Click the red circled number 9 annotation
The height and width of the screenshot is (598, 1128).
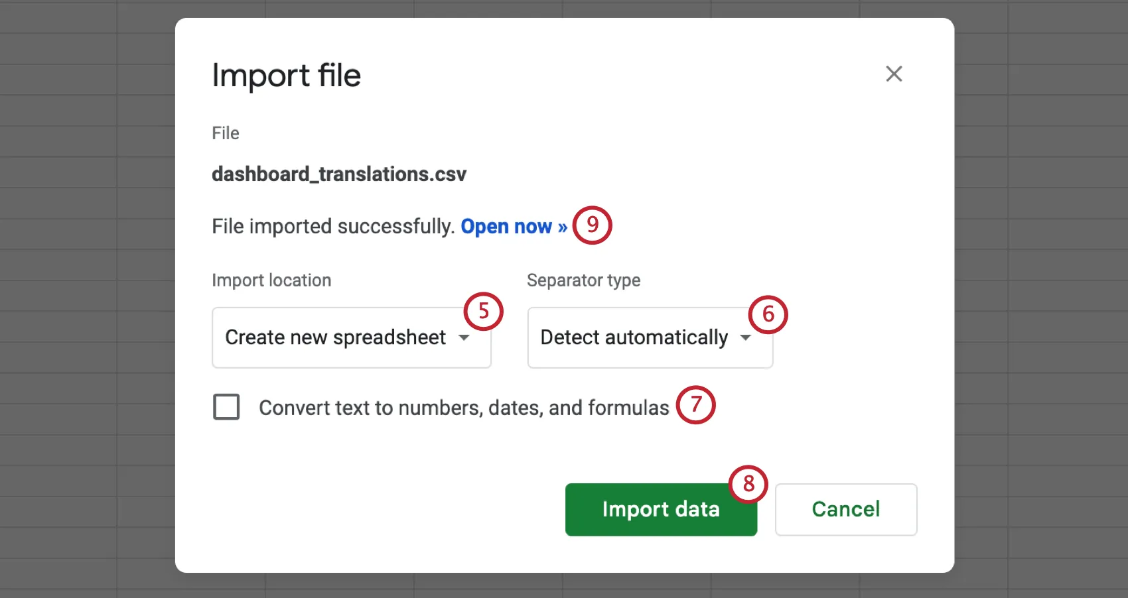click(593, 225)
